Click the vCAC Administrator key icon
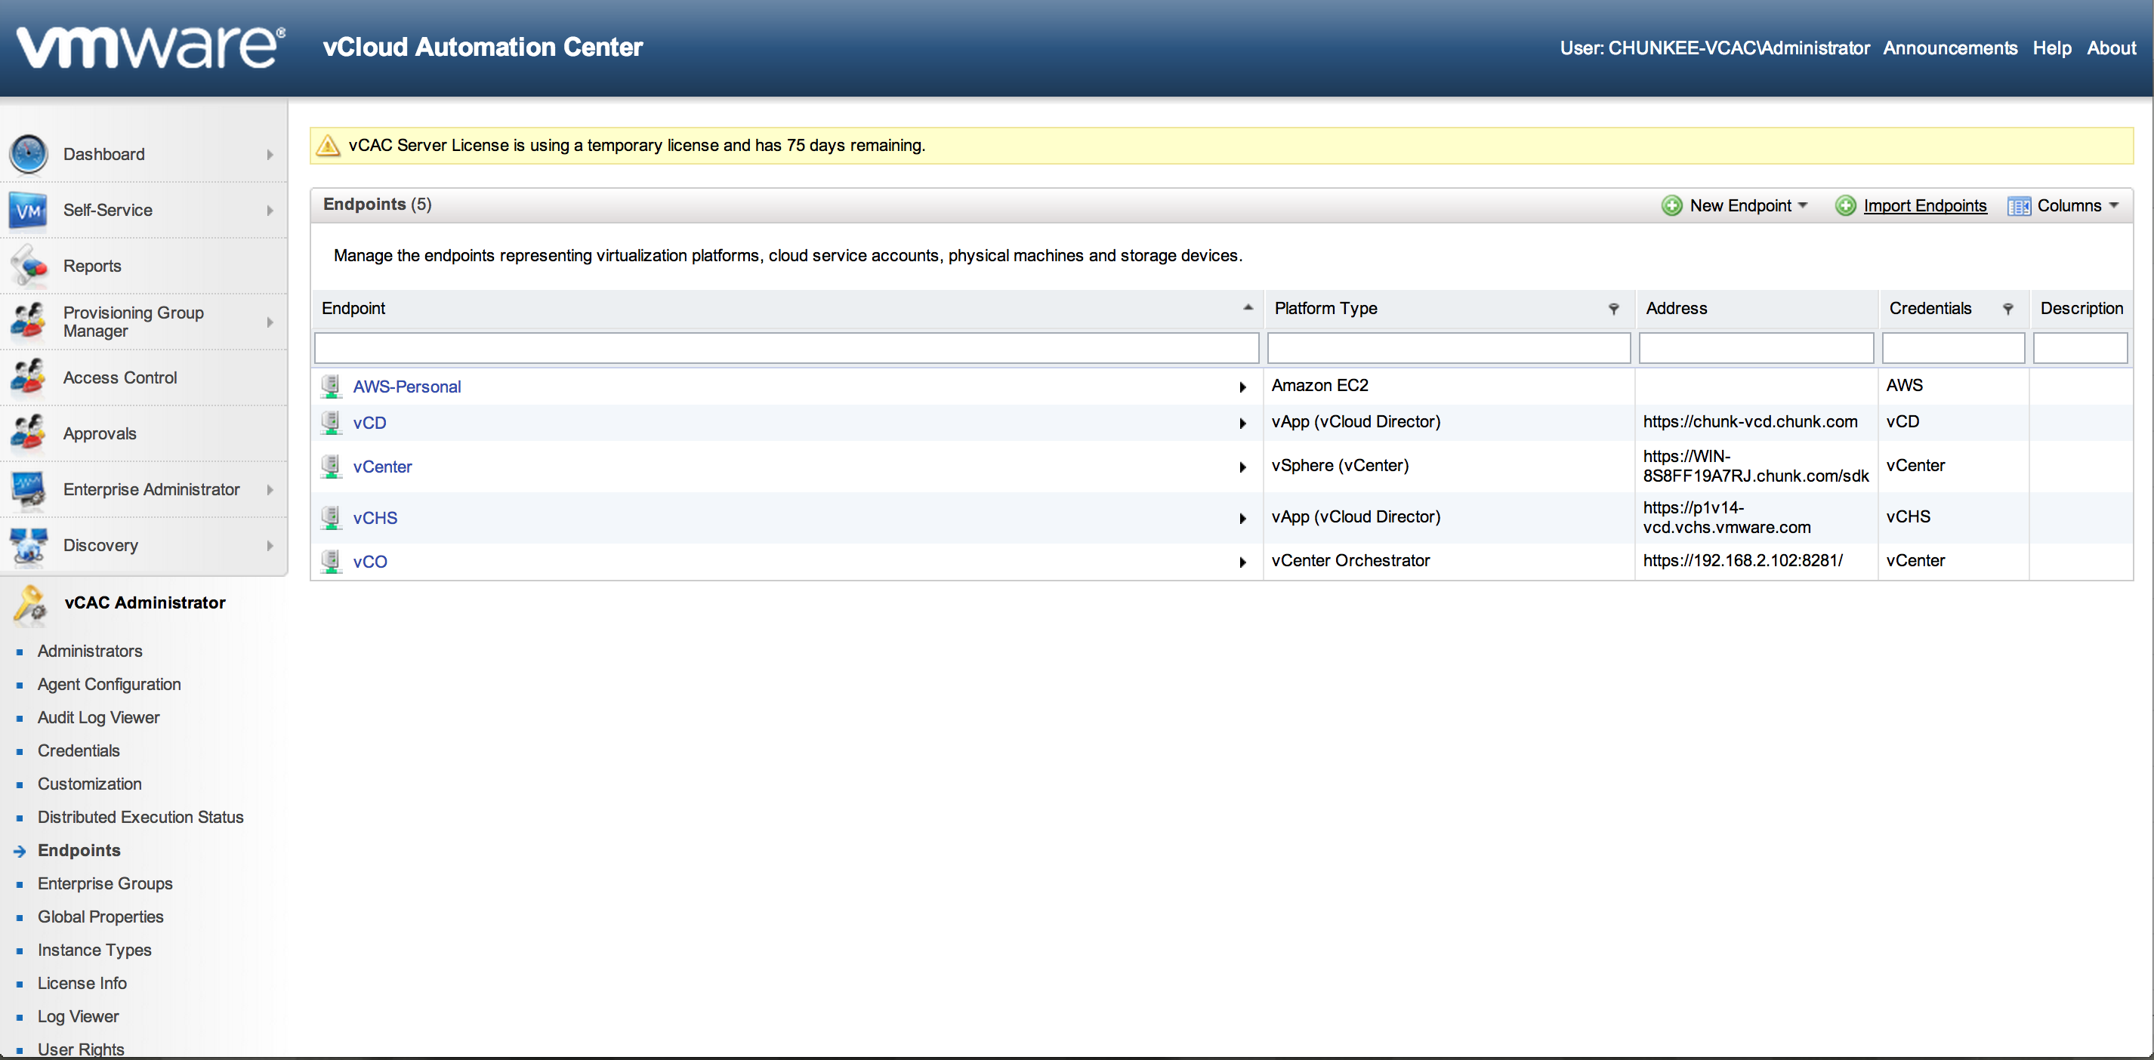The image size is (2154, 1060). pyautogui.click(x=30, y=603)
